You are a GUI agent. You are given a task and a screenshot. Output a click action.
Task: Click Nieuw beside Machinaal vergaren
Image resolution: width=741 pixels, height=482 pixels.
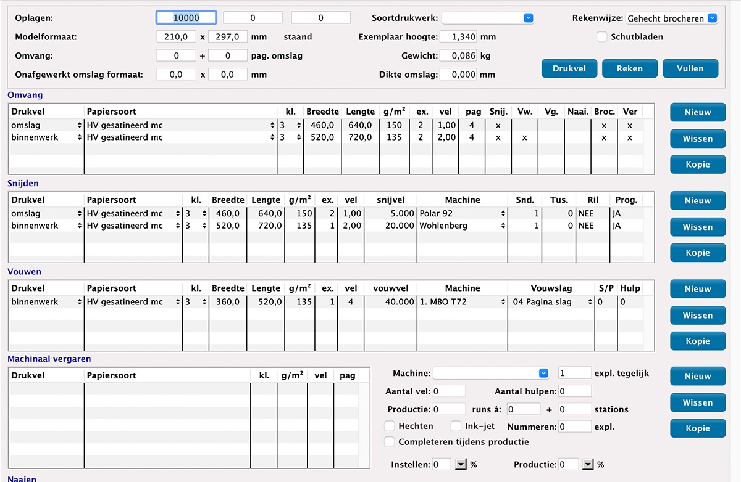tap(698, 376)
